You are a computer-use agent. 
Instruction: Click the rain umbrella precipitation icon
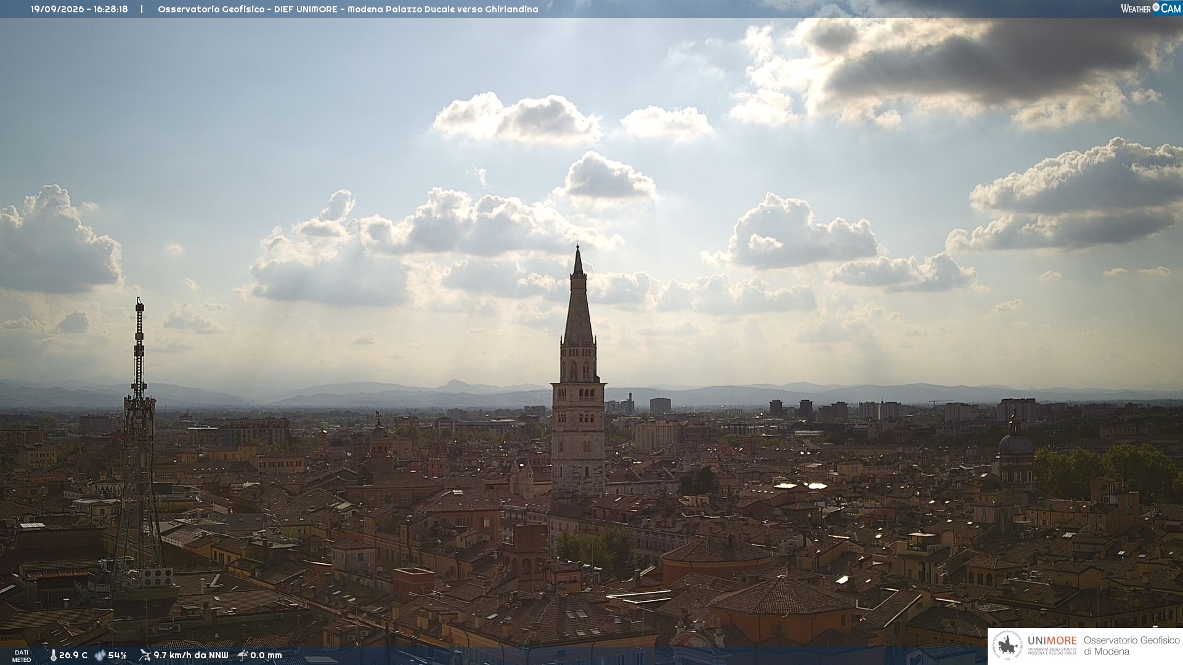pyautogui.click(x=243, y=655)
